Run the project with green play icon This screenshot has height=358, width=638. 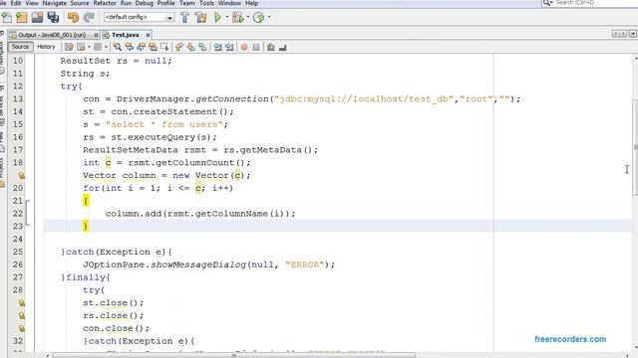tap(218, 18)
